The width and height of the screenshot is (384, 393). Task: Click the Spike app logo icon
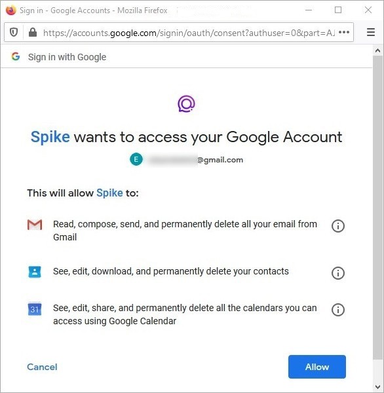186,103
